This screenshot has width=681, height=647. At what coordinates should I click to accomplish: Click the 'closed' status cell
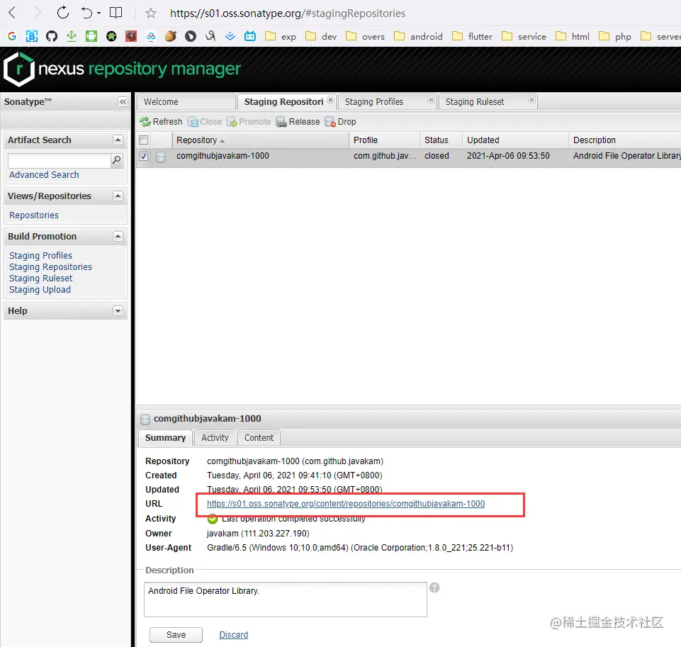pyautogui.click(x=437, y=155)
